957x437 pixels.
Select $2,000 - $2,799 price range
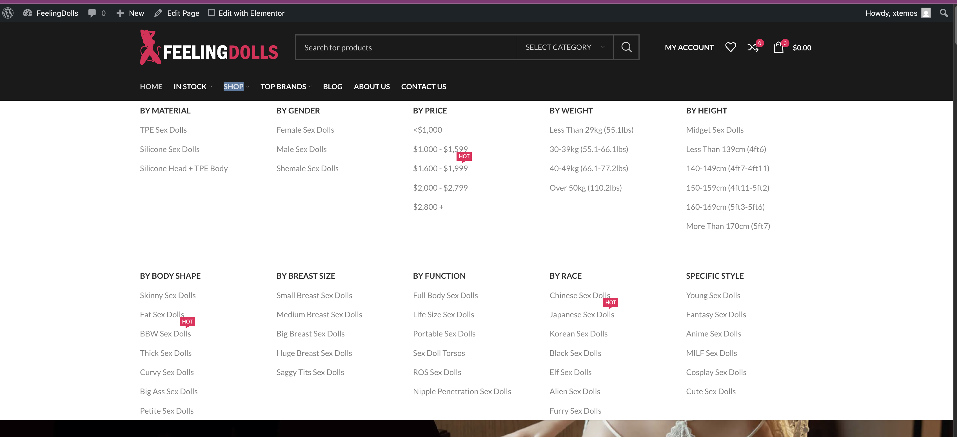point(440,188)
